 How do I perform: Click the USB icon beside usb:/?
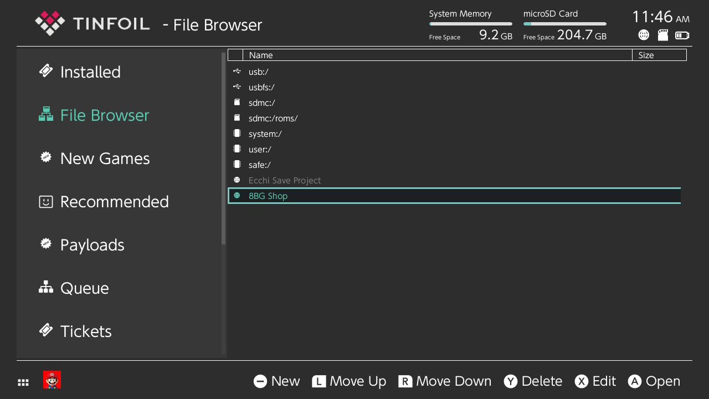click(x=237, y=71)
